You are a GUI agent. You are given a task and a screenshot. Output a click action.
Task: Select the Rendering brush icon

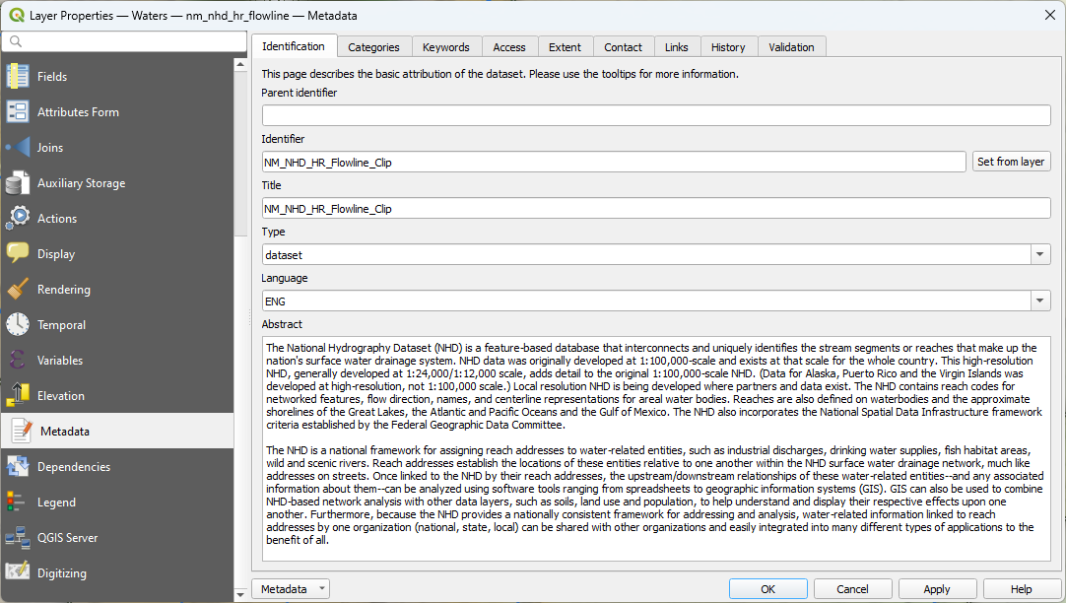click(18, 289)
